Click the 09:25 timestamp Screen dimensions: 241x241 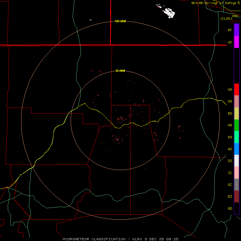click(x=172, y=239)
